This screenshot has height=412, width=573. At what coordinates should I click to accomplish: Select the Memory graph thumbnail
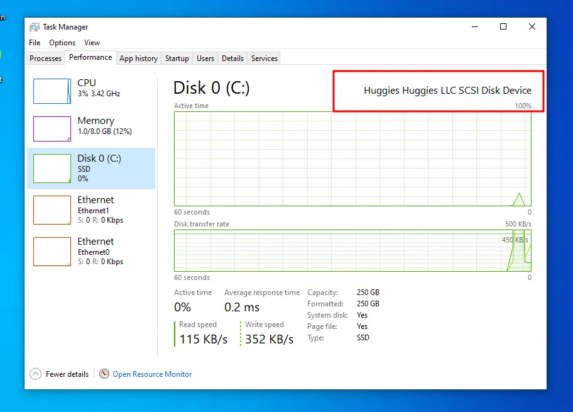pos(52,129)
